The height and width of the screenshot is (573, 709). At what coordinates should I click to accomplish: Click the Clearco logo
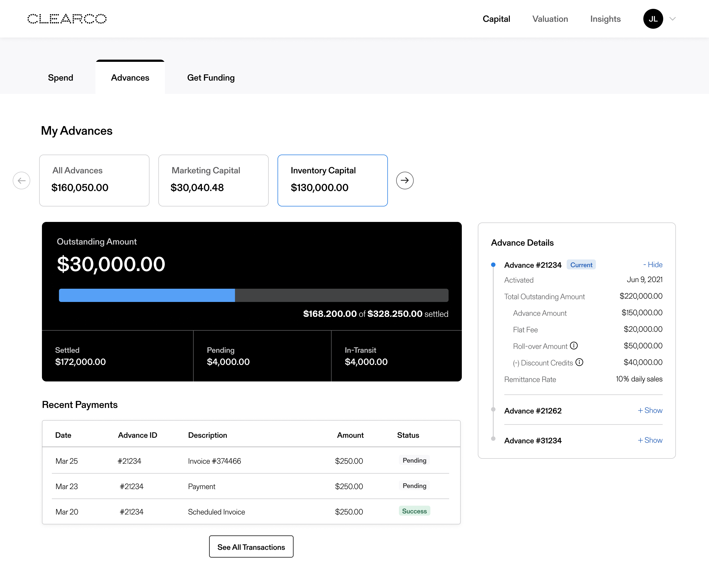click(67, 19)
